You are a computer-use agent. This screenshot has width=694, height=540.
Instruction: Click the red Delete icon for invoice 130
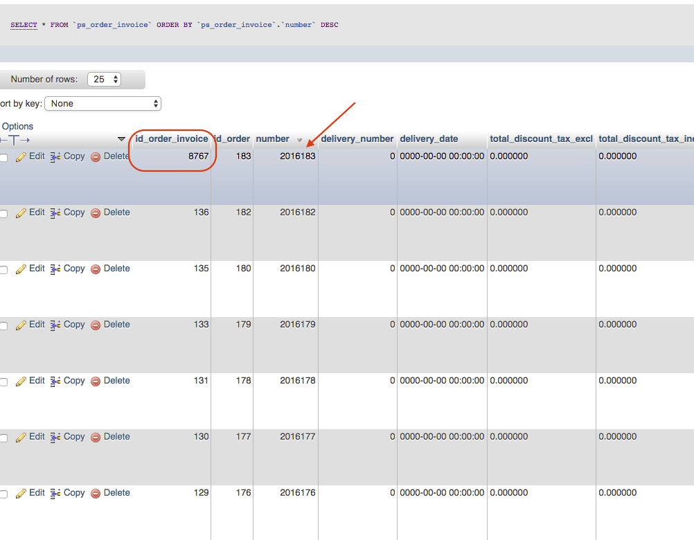coord(96,438)
